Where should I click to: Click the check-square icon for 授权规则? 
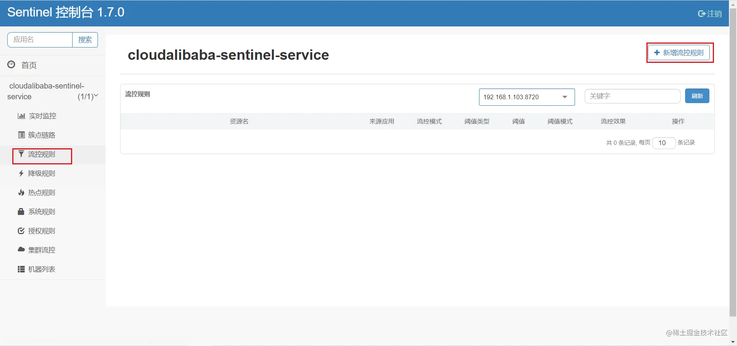click(21, 231)
